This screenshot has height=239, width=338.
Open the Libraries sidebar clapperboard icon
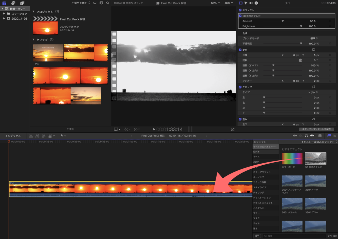[4, 3]
